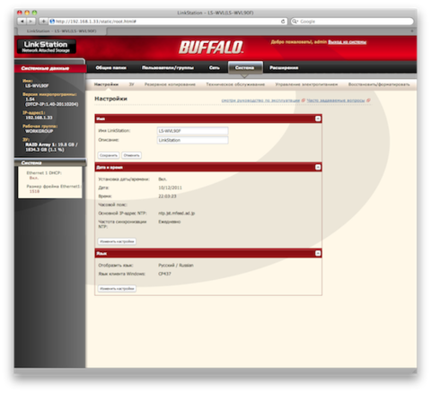Click the LinkStation logo
The height and width of the screenshot is (393, 431).
46,47
